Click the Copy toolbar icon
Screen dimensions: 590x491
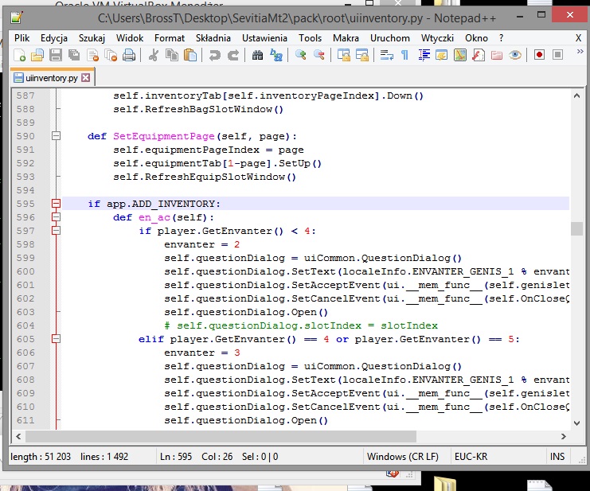coord(172,55)
